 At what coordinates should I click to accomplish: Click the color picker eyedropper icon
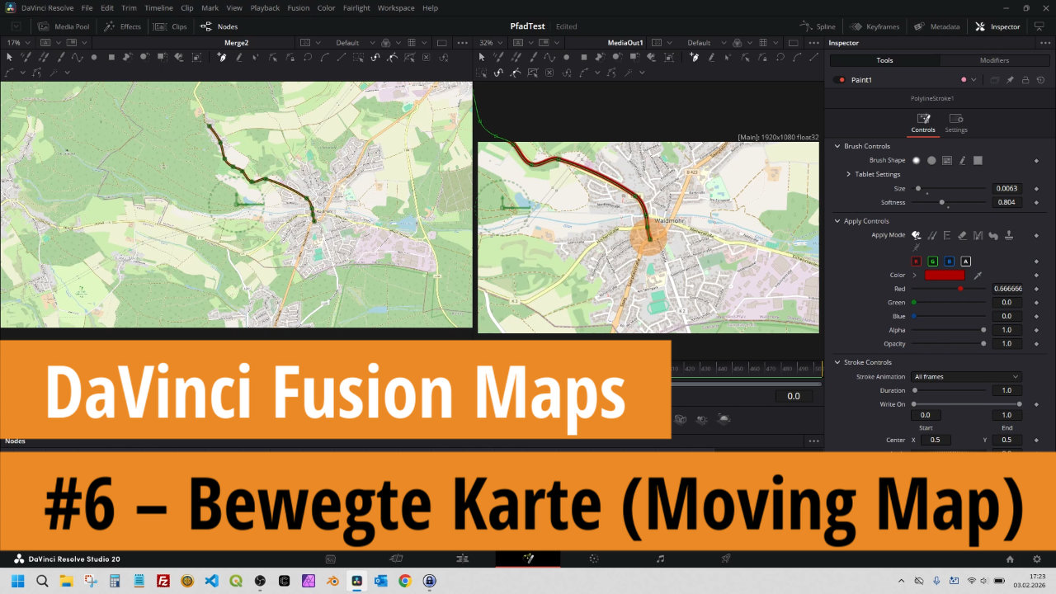click(978, 275)
